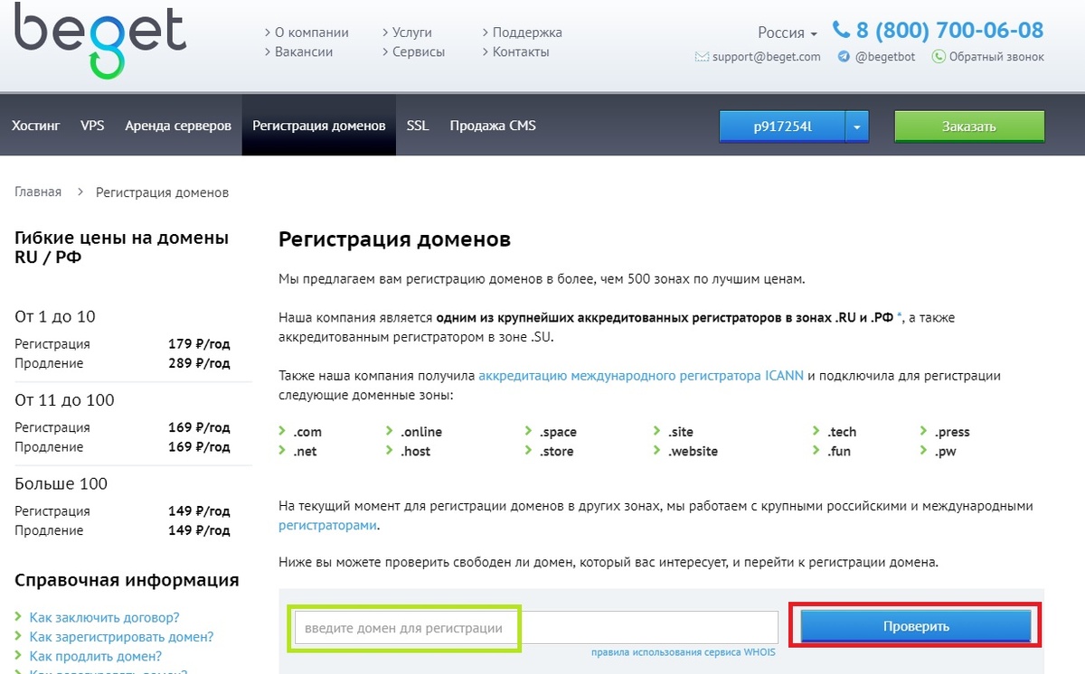Click the .host domain zone
This screenshot has width=1085, height=674.
pyautogui.click(x=415, y=451)
